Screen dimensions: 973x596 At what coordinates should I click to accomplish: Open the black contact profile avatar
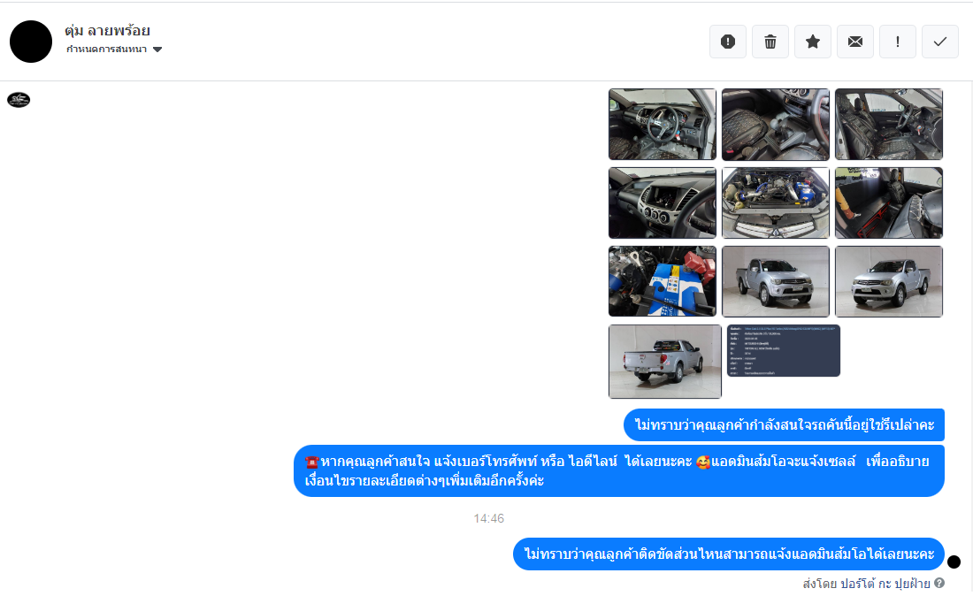coord(31,42)
